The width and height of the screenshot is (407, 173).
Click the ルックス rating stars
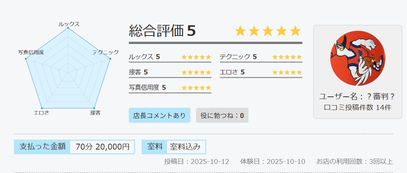[196, 57]
